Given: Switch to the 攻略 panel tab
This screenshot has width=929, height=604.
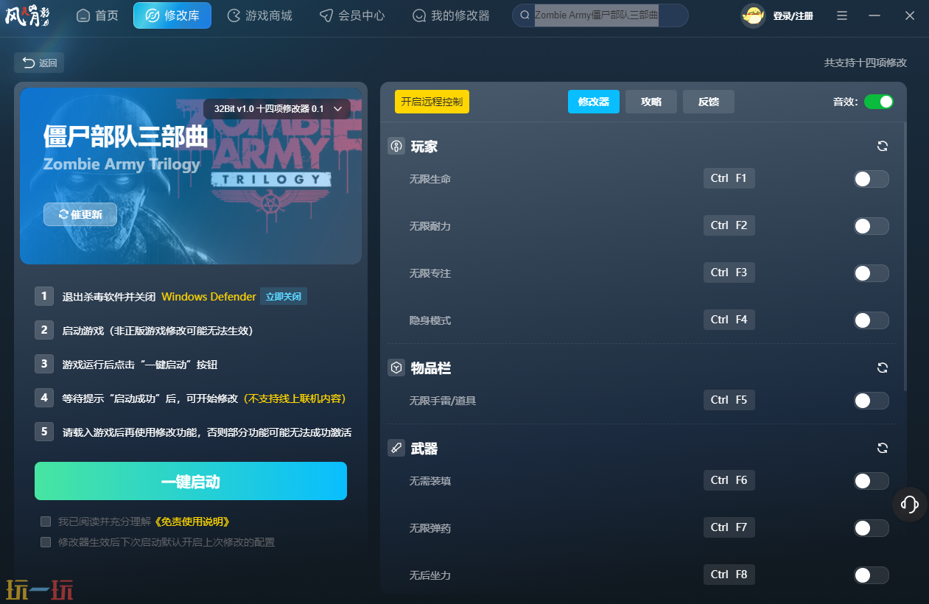Looking at the screenshot, I should pos(651,102).
